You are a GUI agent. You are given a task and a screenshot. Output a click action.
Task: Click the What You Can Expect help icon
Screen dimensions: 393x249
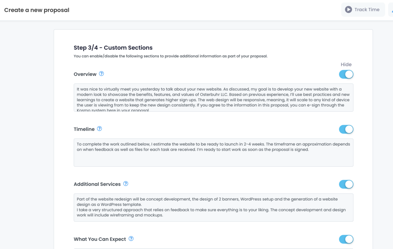(131, 239)
